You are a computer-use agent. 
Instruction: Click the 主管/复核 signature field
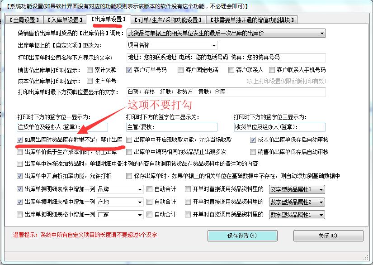pos(172,127)
